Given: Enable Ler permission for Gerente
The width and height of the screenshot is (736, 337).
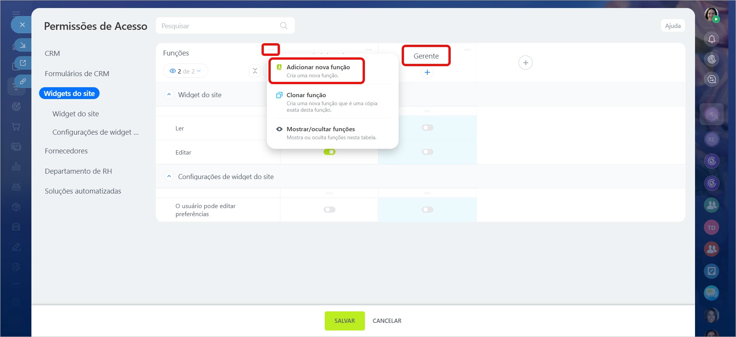Looking at the screenshot, I should click(427, 128).
